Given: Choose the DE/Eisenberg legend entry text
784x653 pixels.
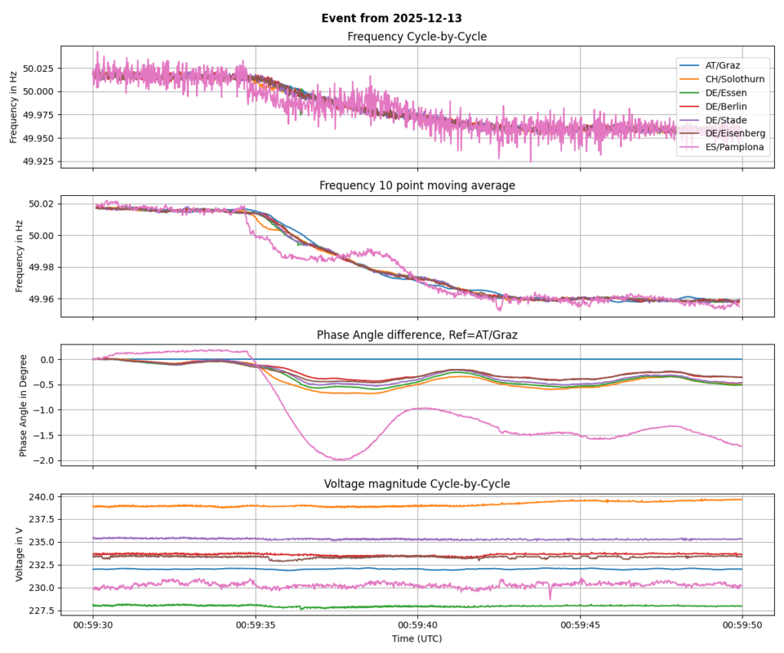Looking at the screenshot, I should [734, 134].
